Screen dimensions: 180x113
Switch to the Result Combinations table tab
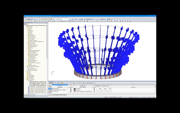pyautogui.click(x=63, y=95)
